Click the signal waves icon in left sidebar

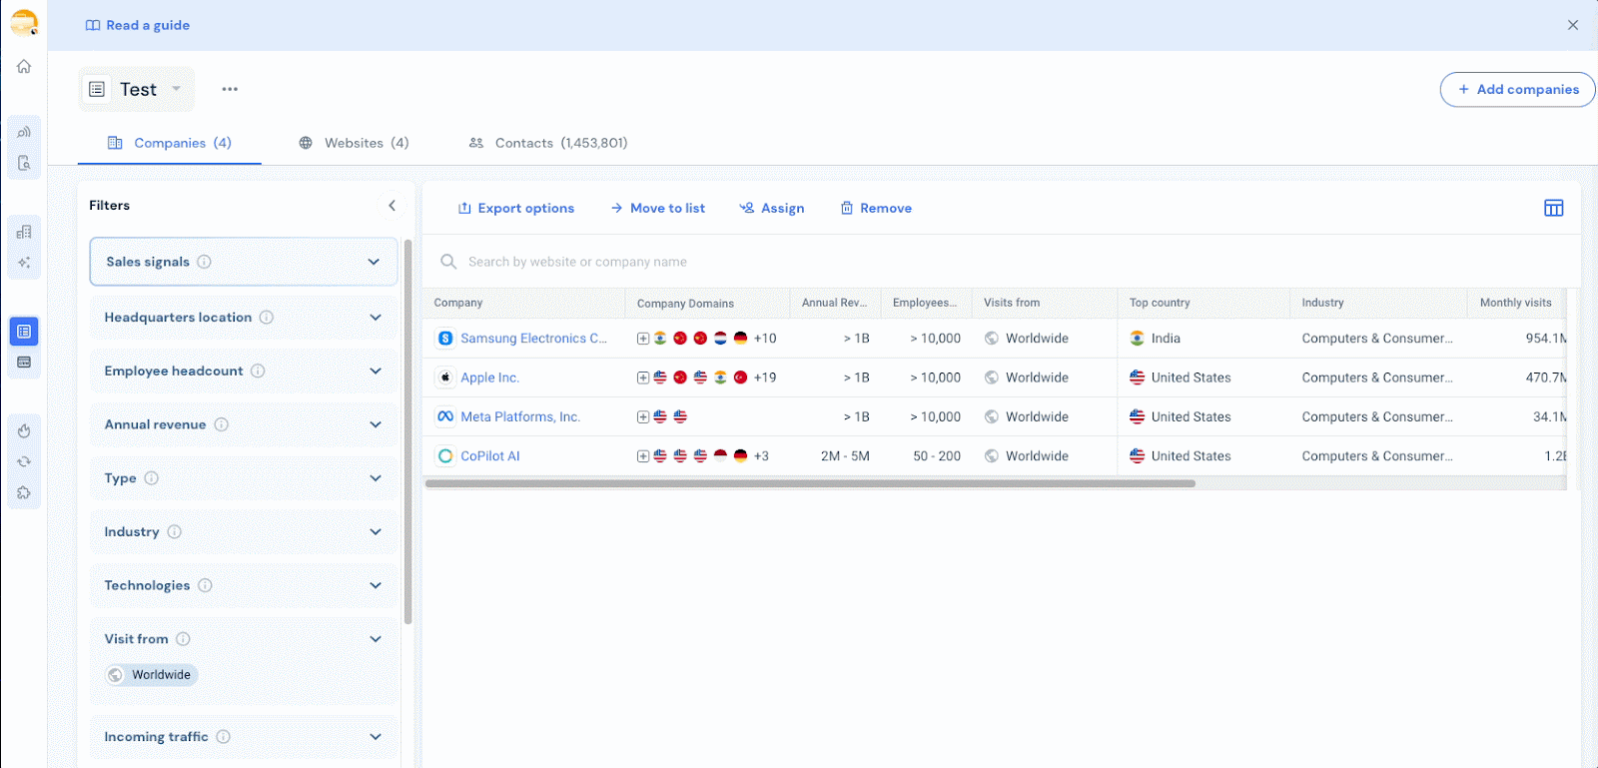(24, 132)
